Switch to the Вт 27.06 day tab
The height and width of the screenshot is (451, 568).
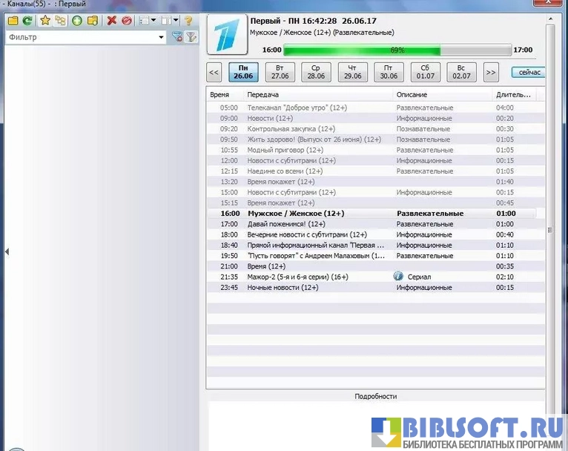280,72
